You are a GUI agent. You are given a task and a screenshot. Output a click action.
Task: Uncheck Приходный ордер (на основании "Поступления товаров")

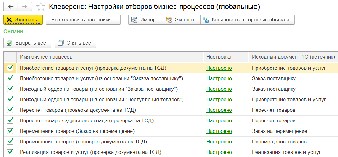click(10, 99)
